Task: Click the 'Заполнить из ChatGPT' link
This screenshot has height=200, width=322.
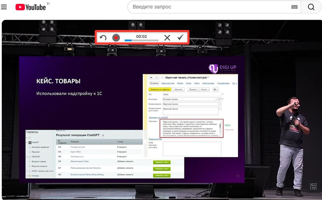Action: (158, 118)
